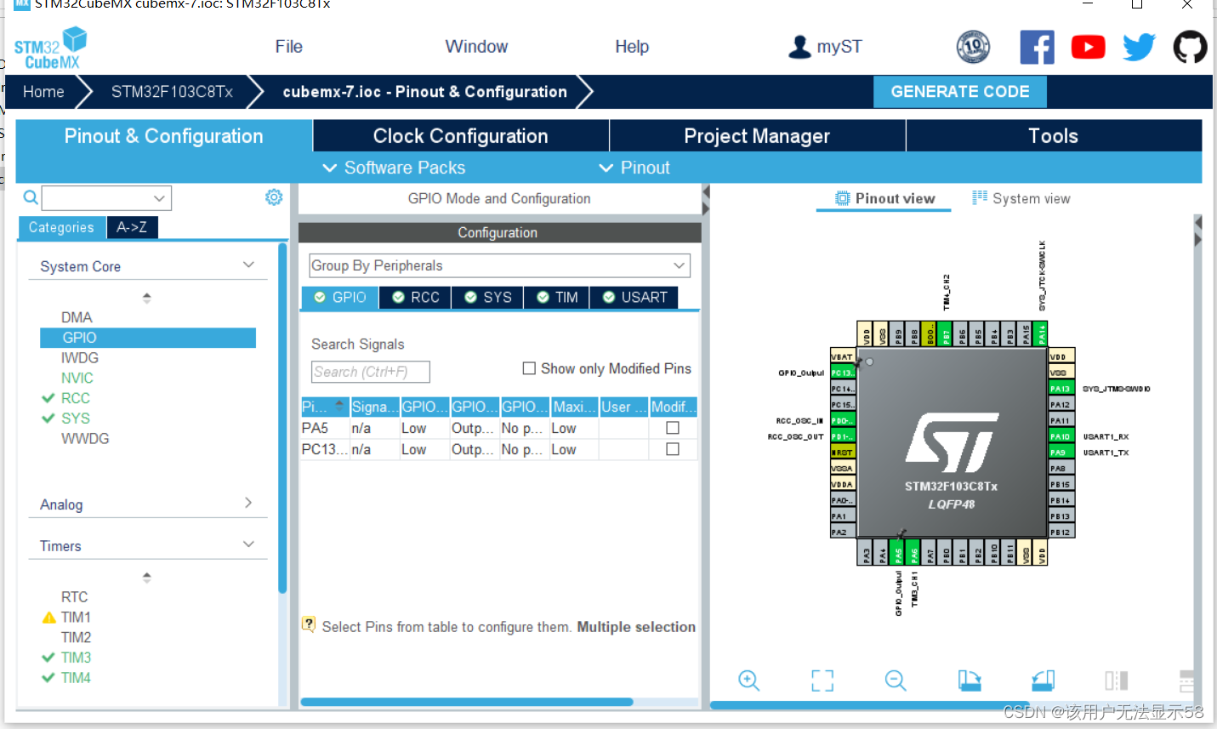Viewport: 1217px width, 729px height.
Task: Open the Window menu
Action: 476,47
